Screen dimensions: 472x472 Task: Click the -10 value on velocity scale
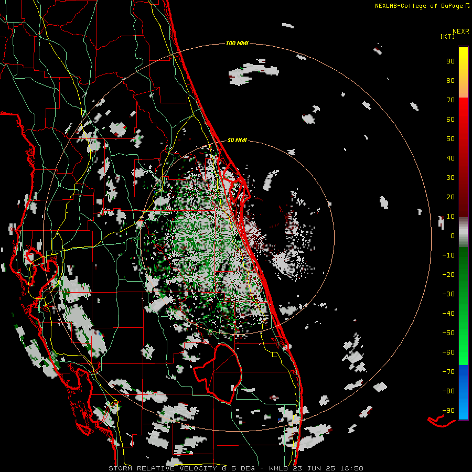pyautogui.click(x=448, y=255)
